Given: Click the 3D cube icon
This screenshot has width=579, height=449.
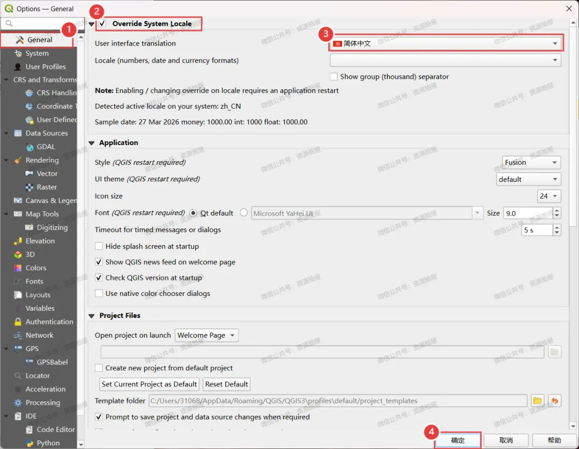Looking at the screenshot, I should pos(18,254).
